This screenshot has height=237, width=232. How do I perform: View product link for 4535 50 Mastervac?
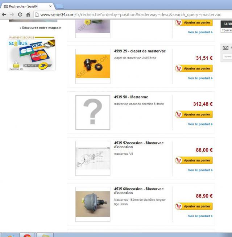pos(200,124)
